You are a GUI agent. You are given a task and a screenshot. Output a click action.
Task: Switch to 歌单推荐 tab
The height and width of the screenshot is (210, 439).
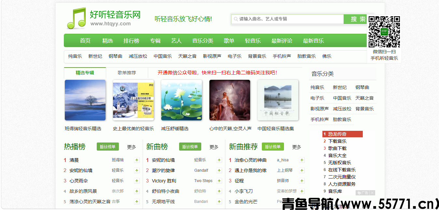click(127, 73)
